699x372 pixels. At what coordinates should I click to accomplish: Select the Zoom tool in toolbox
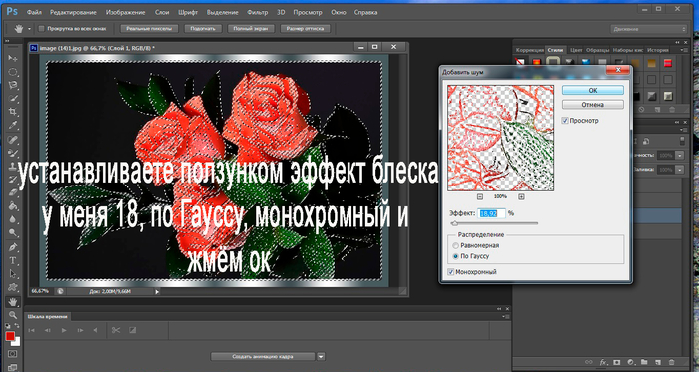click(x=13, y=315)
